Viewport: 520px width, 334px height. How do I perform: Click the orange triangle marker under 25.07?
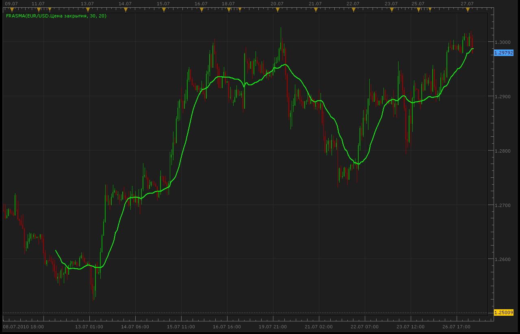tap(418, 9)
